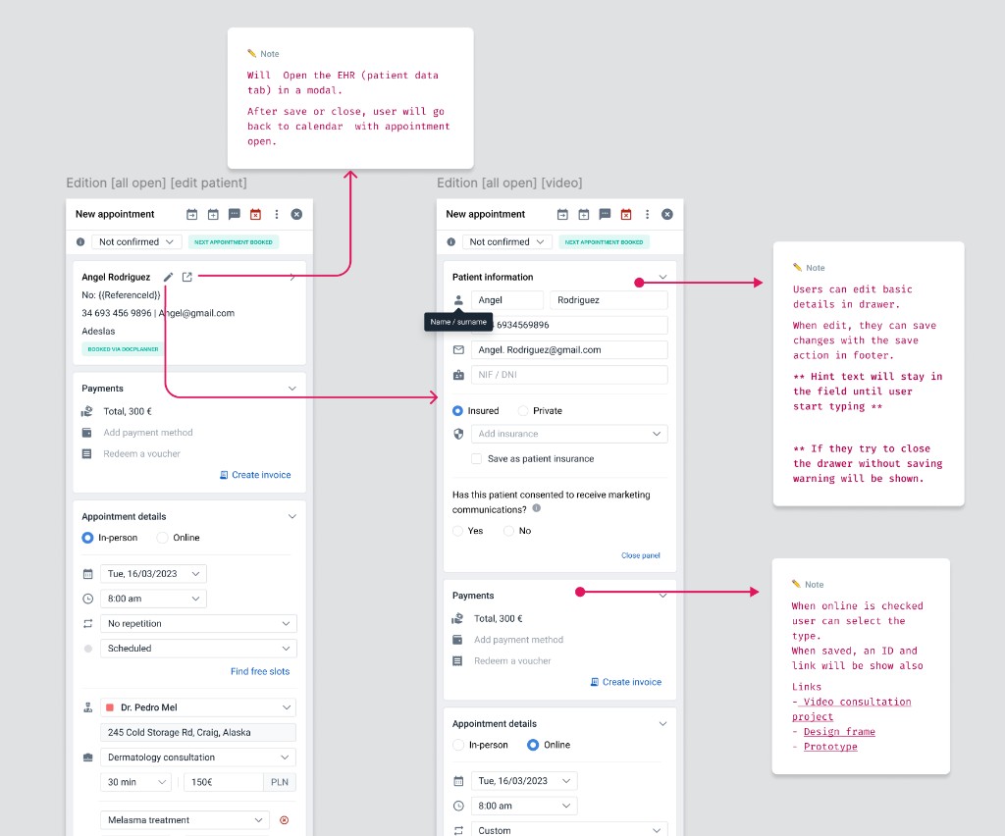Open more options kebab menu in edit patient panel

coord(276,214)
